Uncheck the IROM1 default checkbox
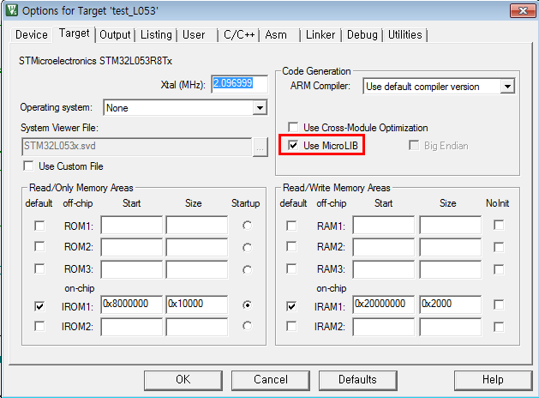This screenshot has width=539, height=398. tap(39, 306)
